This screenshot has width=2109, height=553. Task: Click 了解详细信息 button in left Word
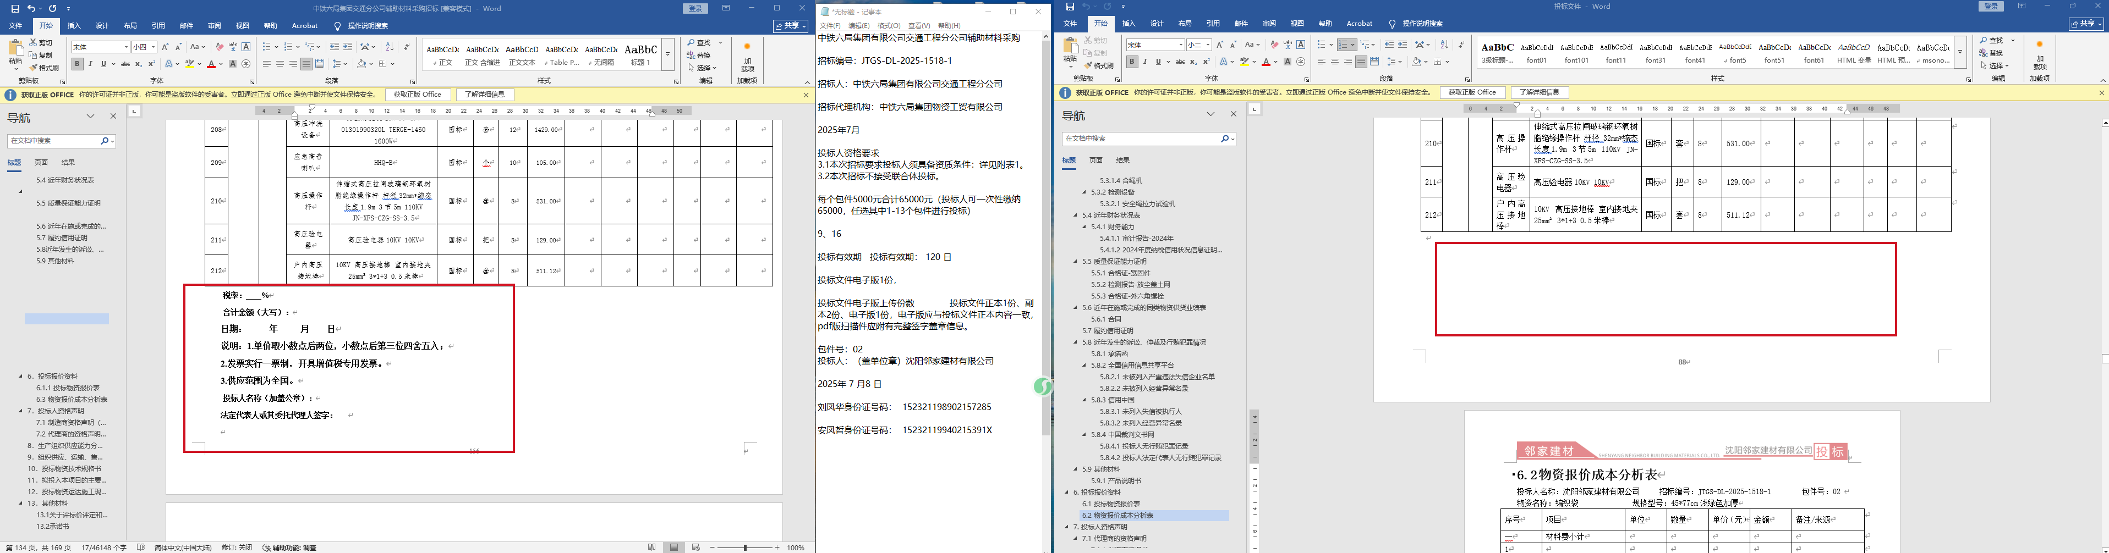click(485, 95)
